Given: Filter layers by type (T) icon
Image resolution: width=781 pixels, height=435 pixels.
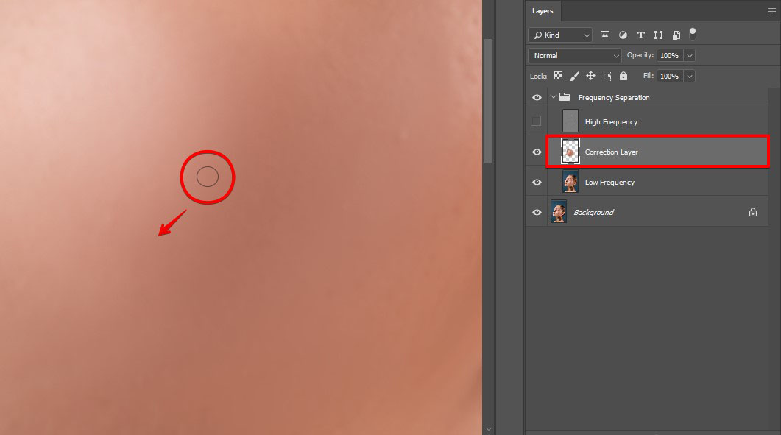Looking at the screenshot, I should pyautogui.click(x=640, y=35).
